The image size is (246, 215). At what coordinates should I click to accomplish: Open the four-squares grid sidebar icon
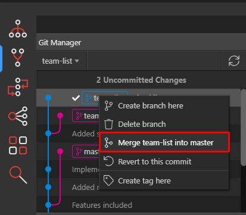18,145
